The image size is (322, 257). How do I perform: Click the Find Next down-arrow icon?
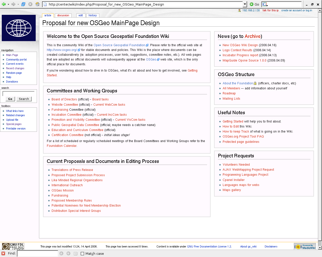(61, 253)
